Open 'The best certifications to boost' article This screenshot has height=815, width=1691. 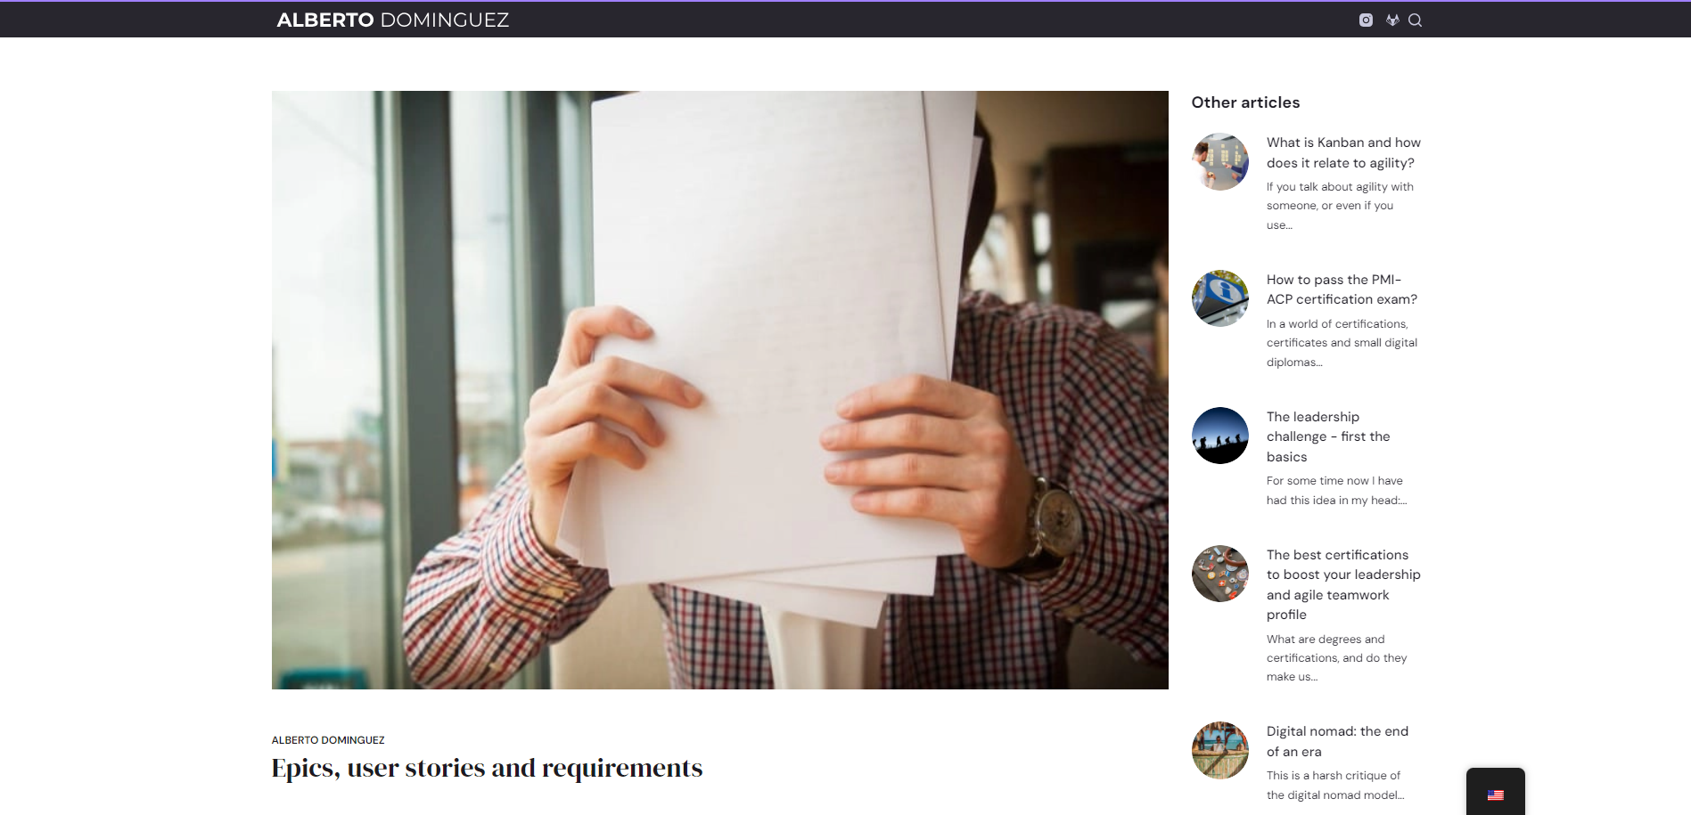(1342, 584)
